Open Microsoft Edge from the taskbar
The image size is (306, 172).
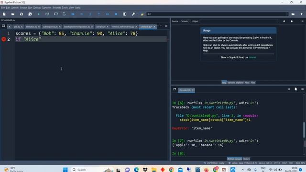click(x=136, y=170)
